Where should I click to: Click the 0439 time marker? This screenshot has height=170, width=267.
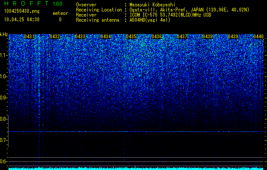point(233,37)
